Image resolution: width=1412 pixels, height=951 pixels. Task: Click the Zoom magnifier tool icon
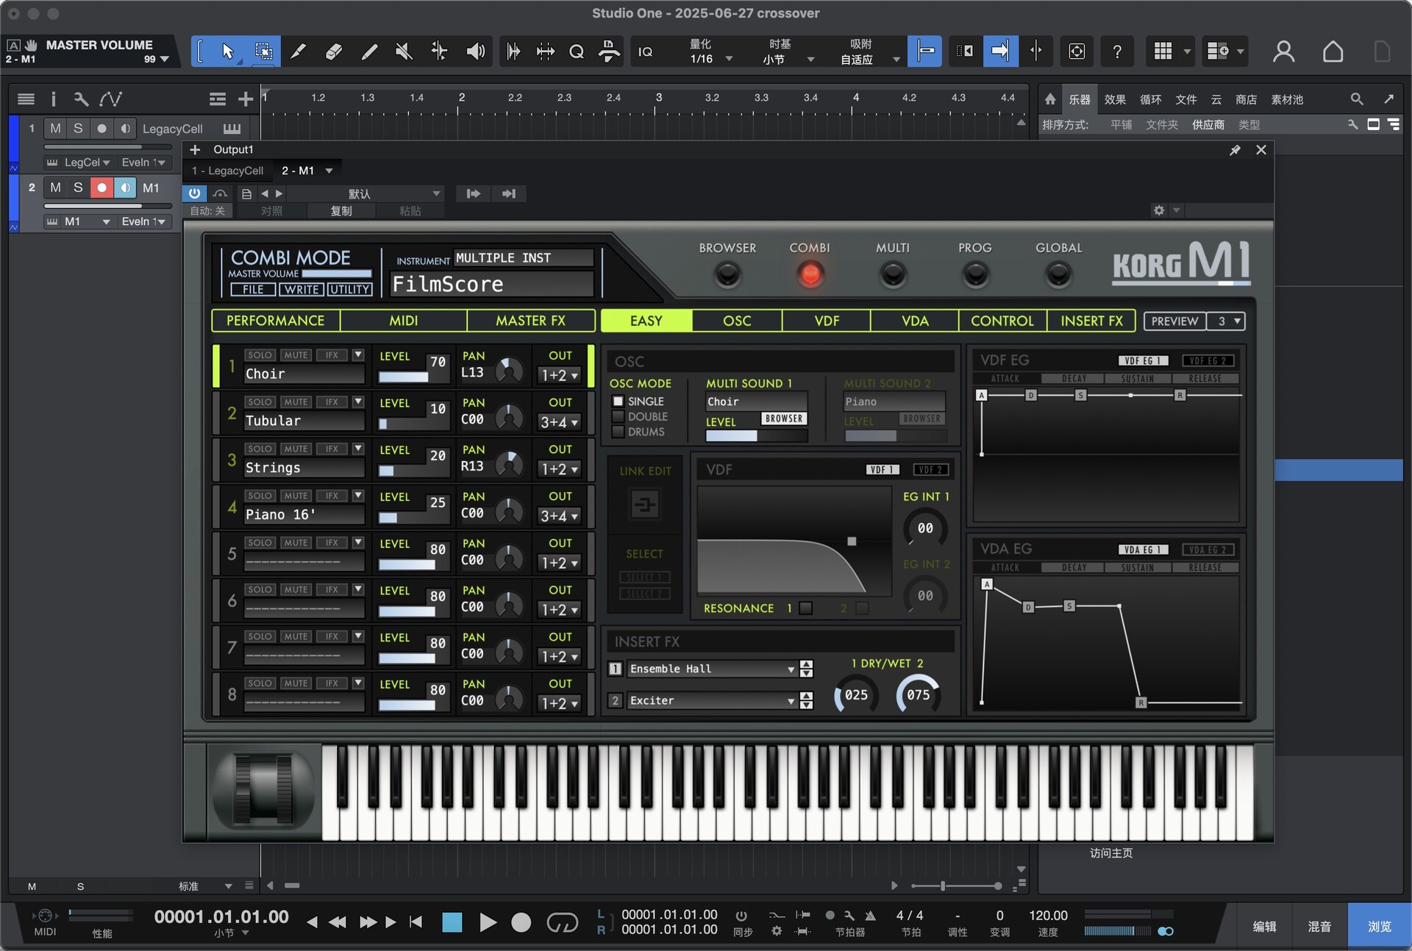577,51
